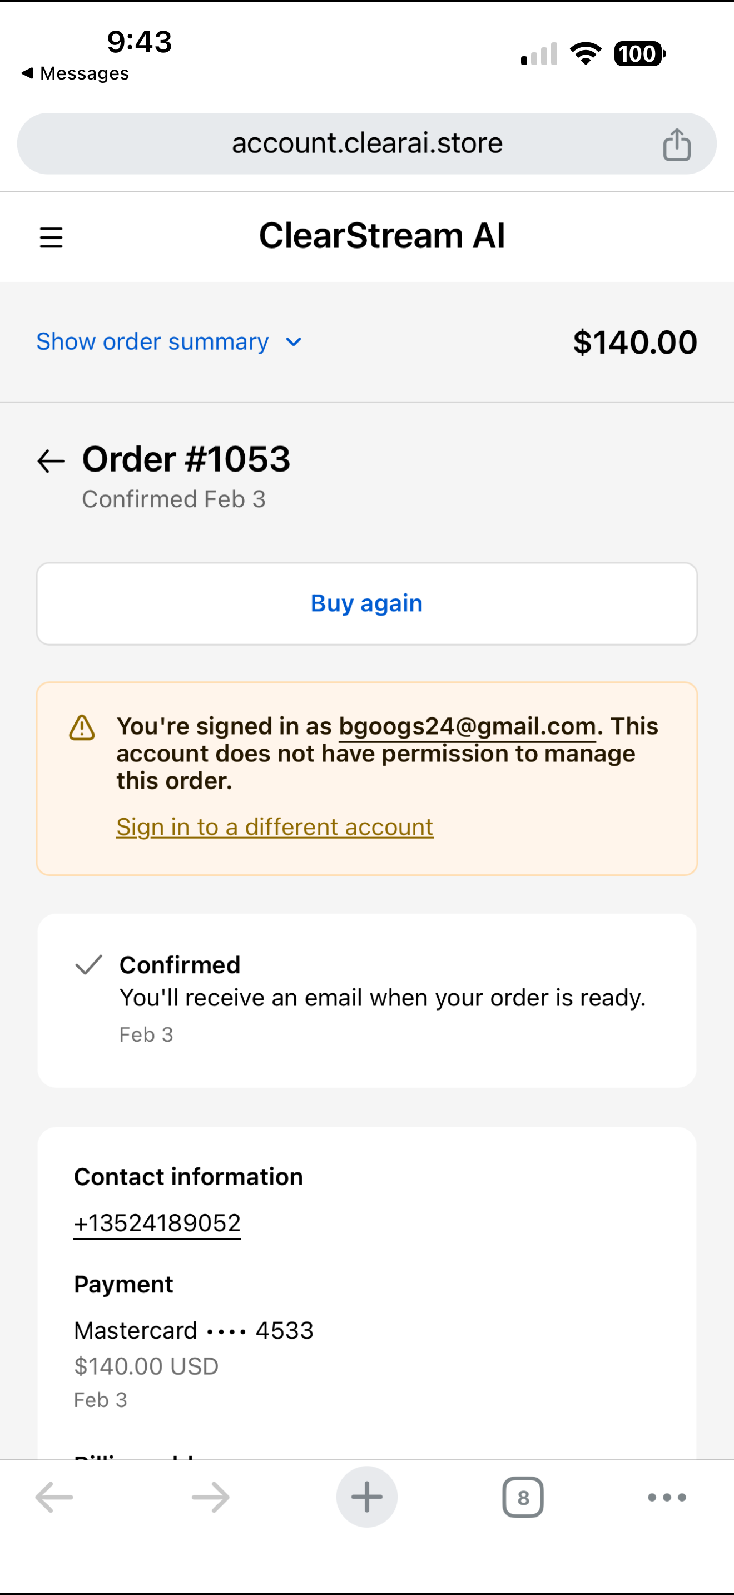Tap the account.clearai.store address bar
Screen dimensions: 734x1595
tap(366, 143)
